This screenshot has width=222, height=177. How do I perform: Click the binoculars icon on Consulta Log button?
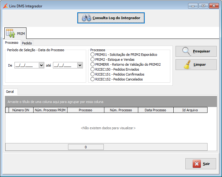(86, 18)
